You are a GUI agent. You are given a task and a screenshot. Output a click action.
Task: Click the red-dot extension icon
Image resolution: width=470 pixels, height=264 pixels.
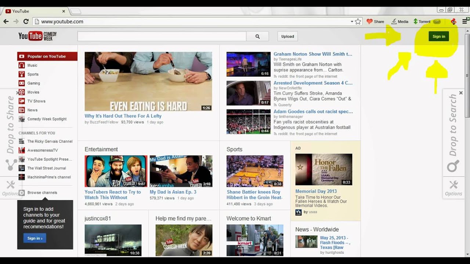click(453, 22)
